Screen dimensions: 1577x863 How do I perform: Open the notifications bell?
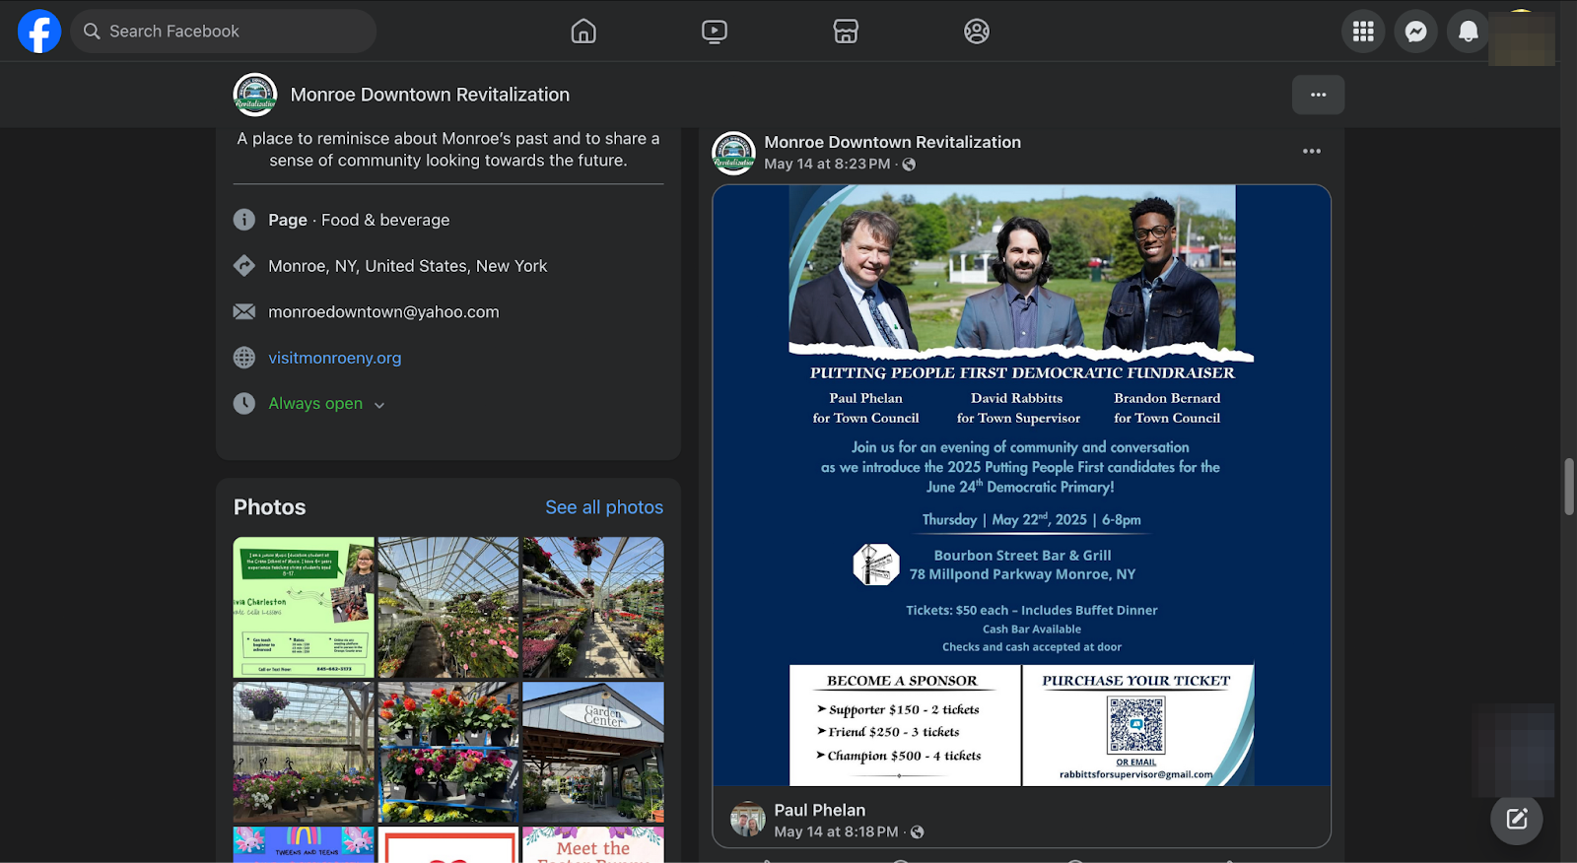click(1468, 32)
